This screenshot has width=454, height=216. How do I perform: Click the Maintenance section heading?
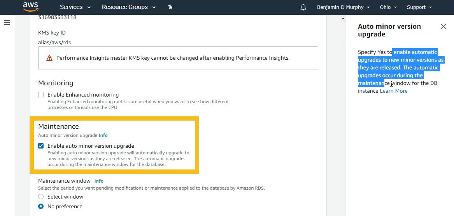point(58,126)
